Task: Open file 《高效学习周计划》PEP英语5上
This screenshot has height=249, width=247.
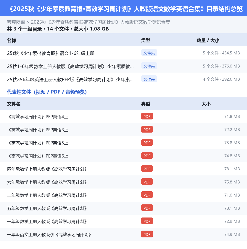Action: tap(38, 143)
